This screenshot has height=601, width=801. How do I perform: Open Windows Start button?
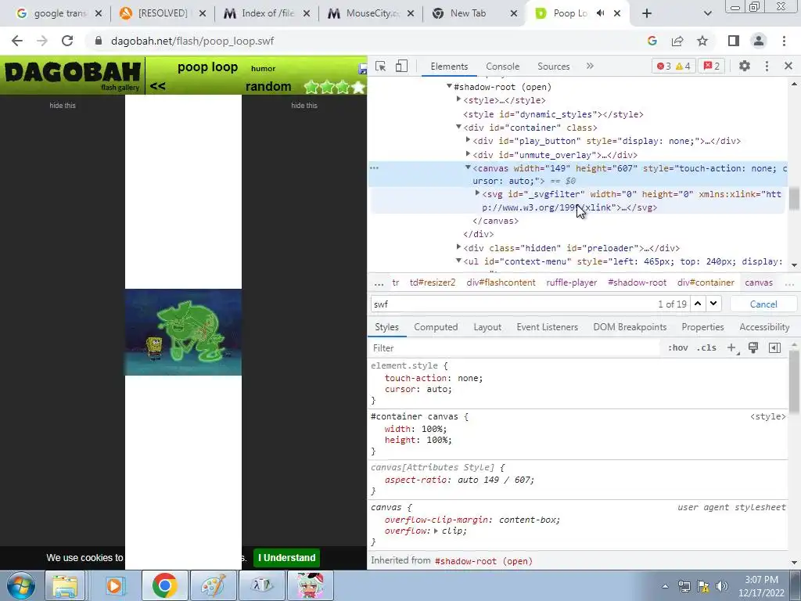20,585
